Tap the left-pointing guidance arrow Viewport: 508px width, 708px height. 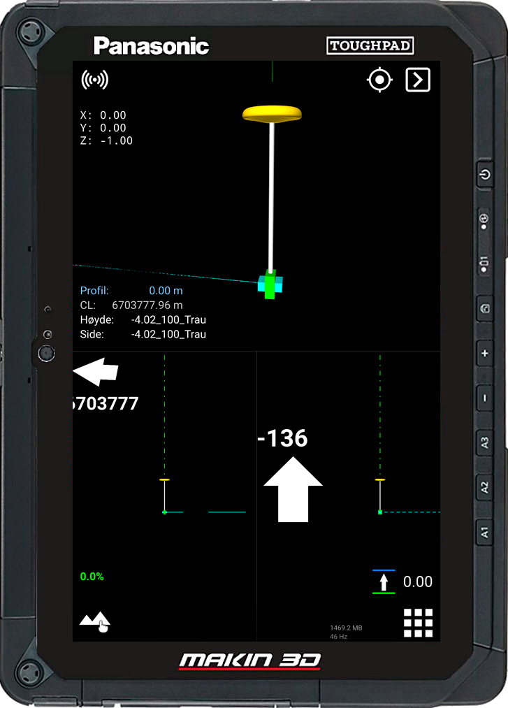(96, 372)
